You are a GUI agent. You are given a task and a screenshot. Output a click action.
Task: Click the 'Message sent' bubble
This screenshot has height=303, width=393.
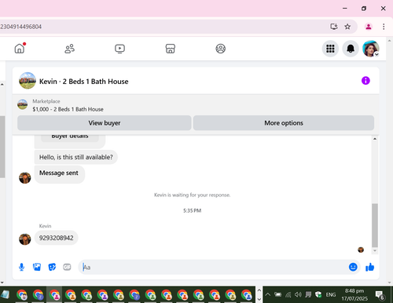click(x=59, y=173)
